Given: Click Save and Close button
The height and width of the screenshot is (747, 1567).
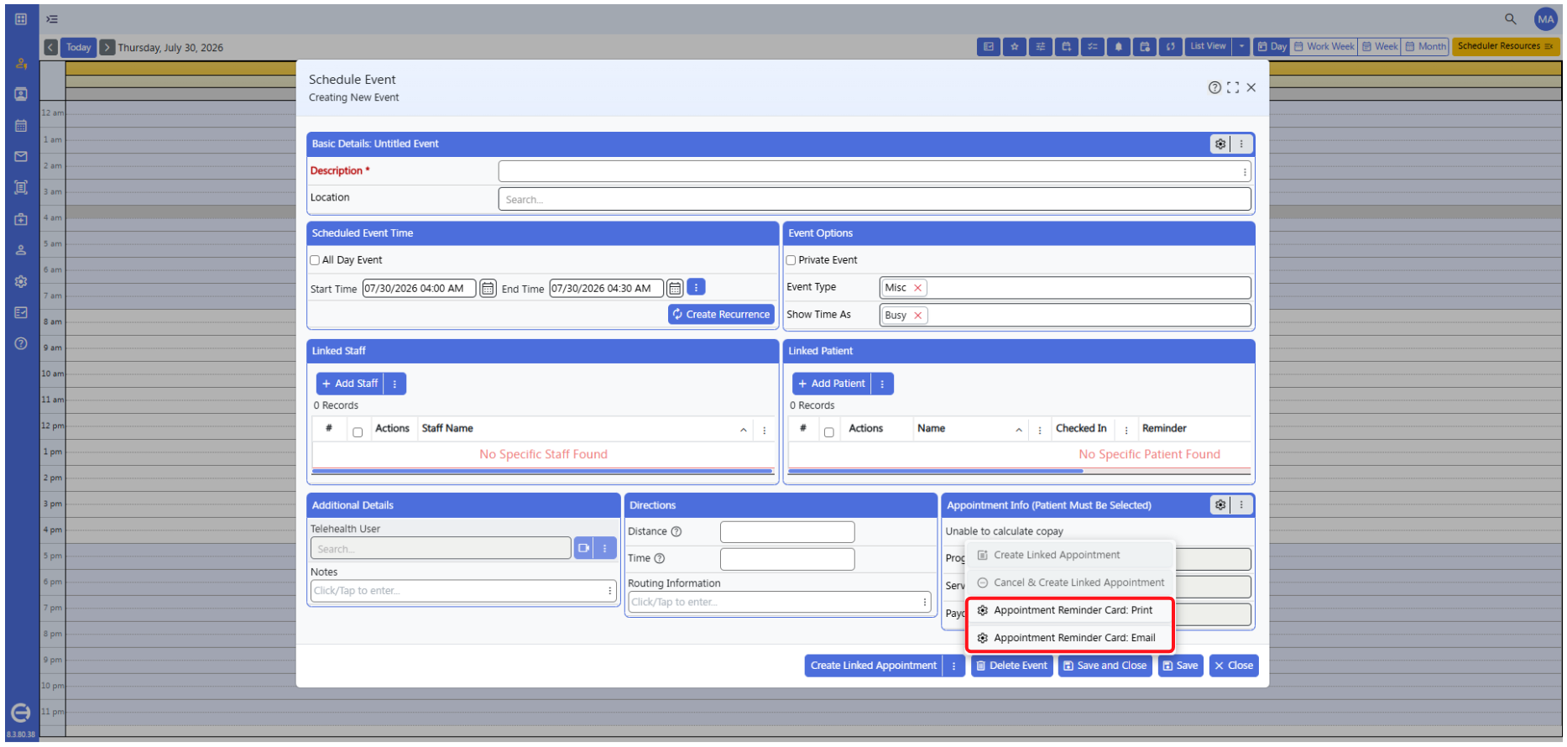Looking at the screenshot, I should coord(1105,666).
